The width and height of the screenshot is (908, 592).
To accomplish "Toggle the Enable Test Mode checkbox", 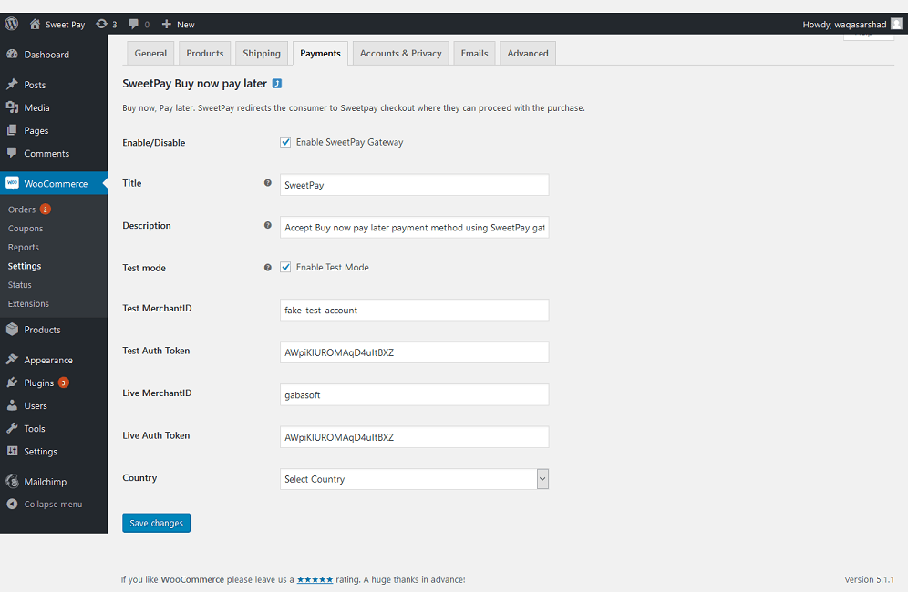I will (285, 268).
